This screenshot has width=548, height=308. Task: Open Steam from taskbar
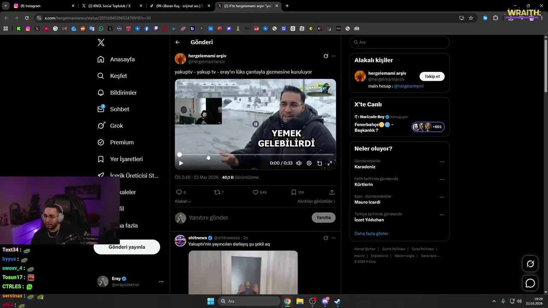337,301
